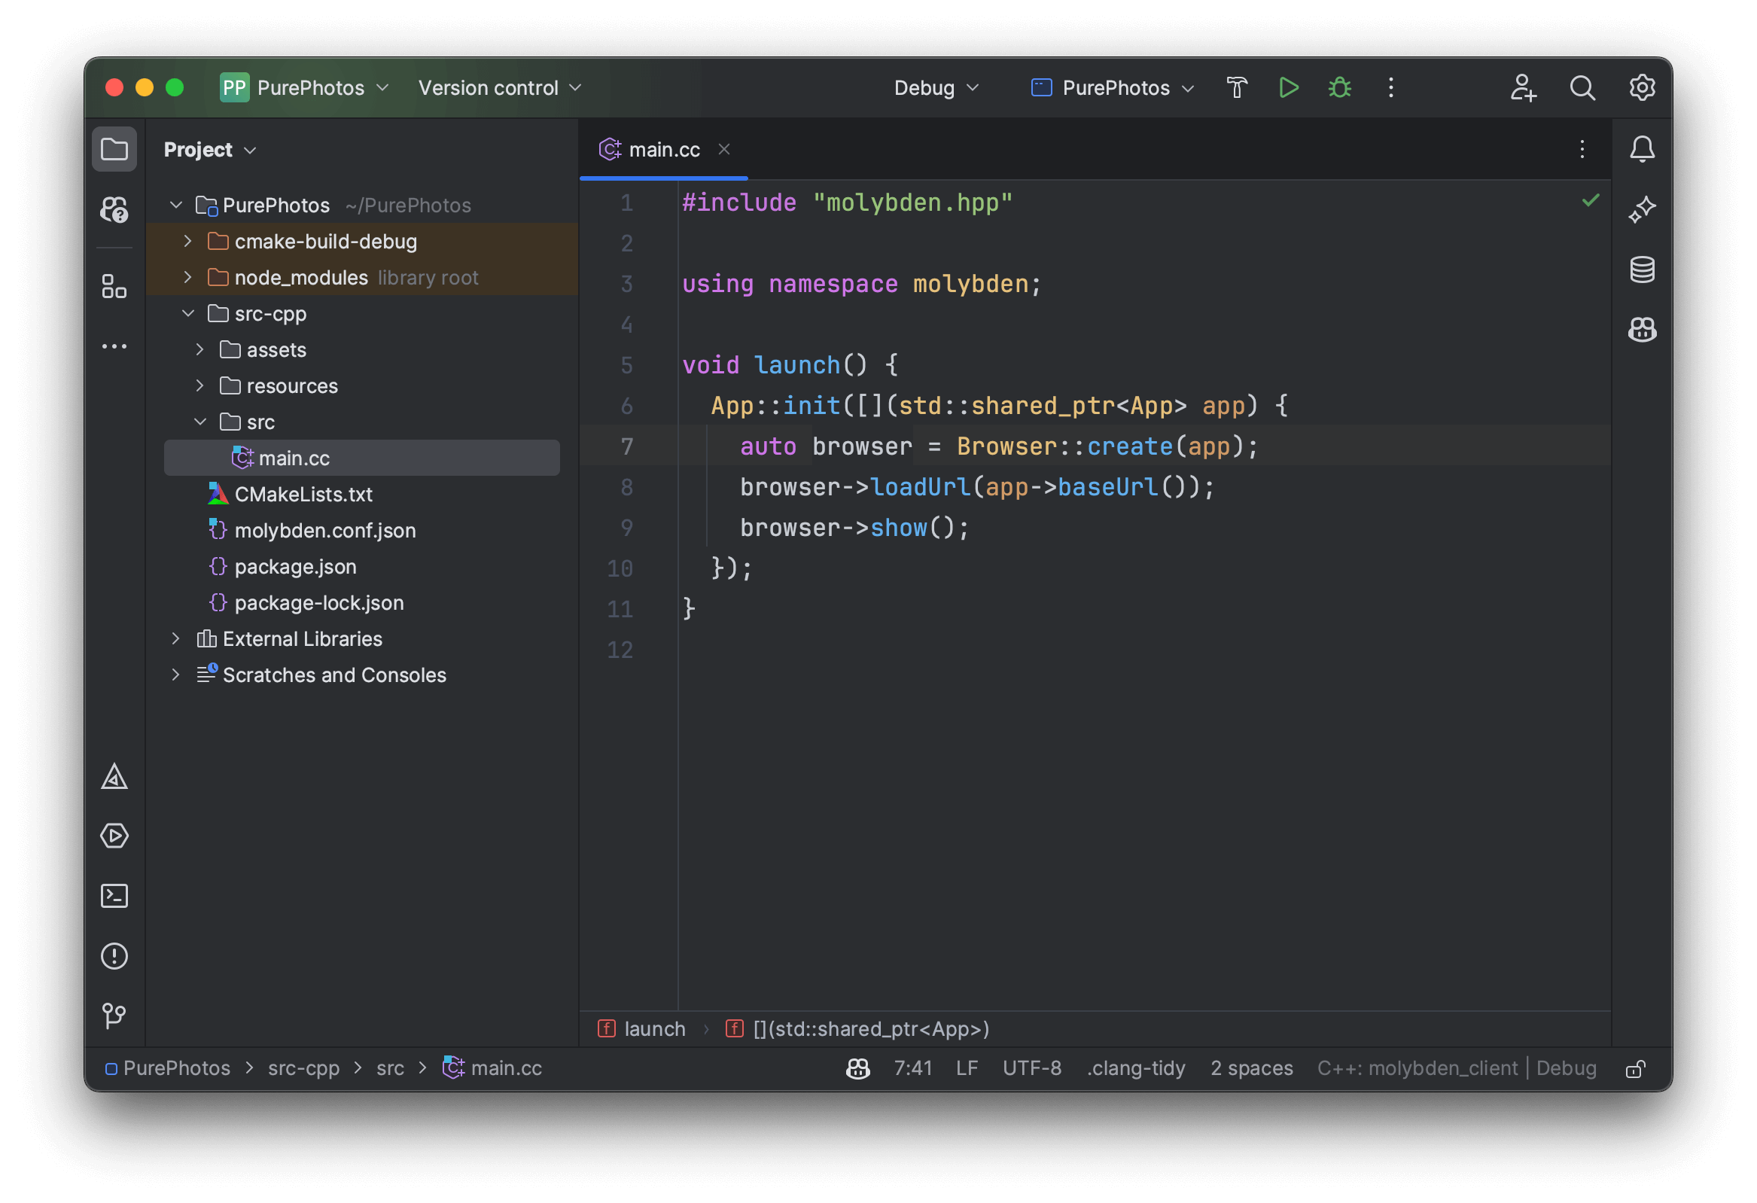This screenshot has width=1757, height=1203.
Task: Click the terminal panel icon in sidebar
Action: tap(116, 896)
